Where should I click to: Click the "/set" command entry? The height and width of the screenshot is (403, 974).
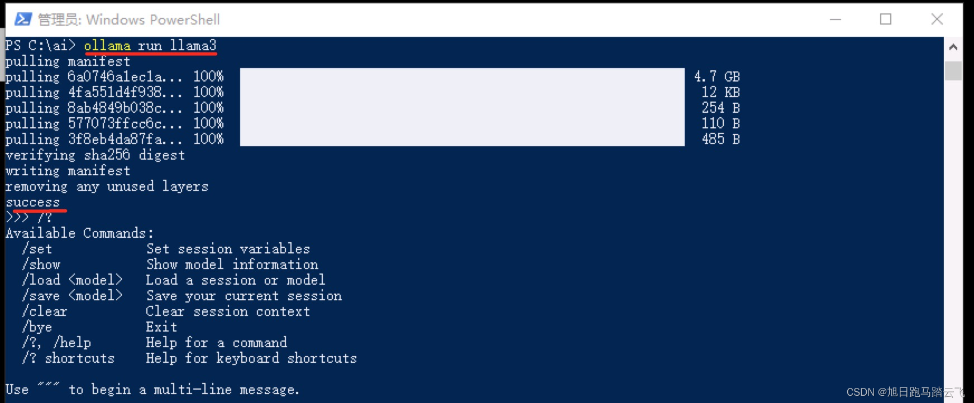(37, 249)
